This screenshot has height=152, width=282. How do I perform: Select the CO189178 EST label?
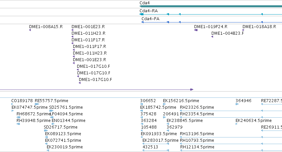tap(22, 101)
